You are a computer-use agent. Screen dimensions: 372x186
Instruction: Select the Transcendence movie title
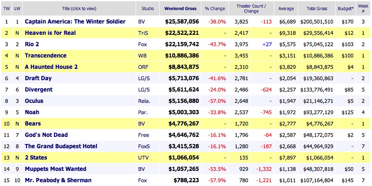(x=45, y=55)
